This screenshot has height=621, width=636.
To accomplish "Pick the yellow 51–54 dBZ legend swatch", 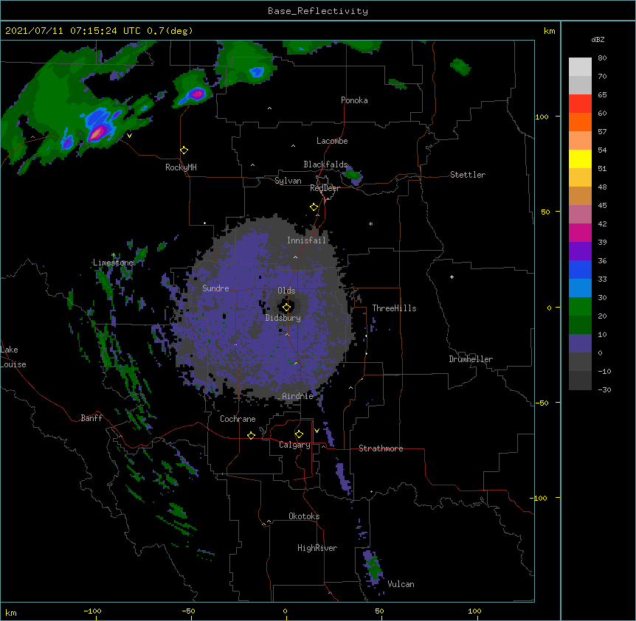I will pyautogui.click(x=580, y=159).
